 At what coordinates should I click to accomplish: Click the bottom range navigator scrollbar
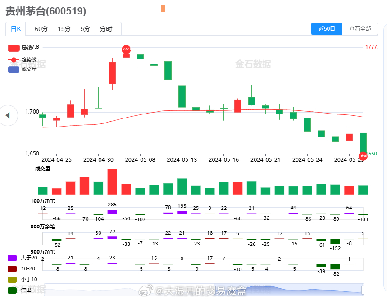207,289
